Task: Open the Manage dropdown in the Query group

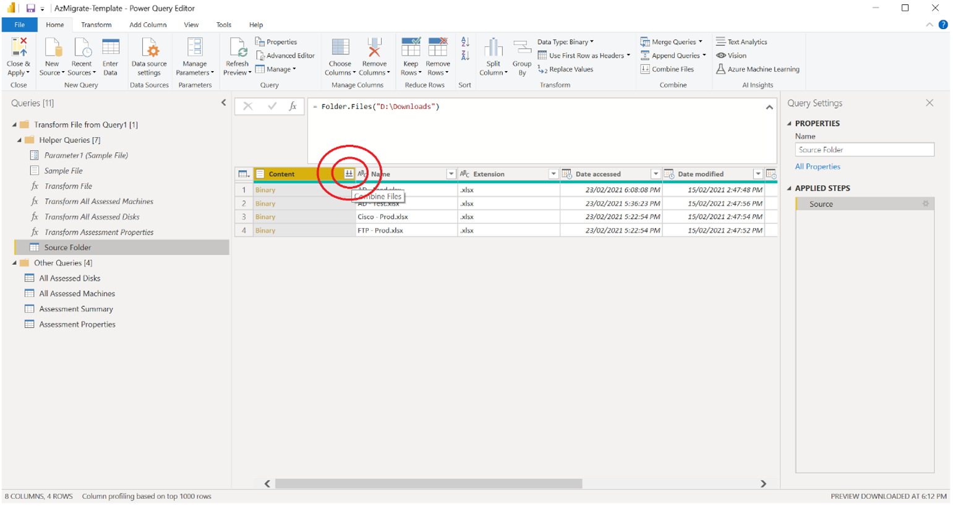Action: [x=276, y=69]
